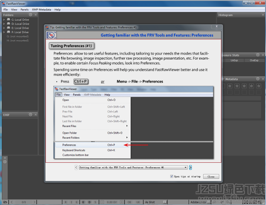Close the Tip dialog via title X
266x205 pixels.
[x=217, y=27]
